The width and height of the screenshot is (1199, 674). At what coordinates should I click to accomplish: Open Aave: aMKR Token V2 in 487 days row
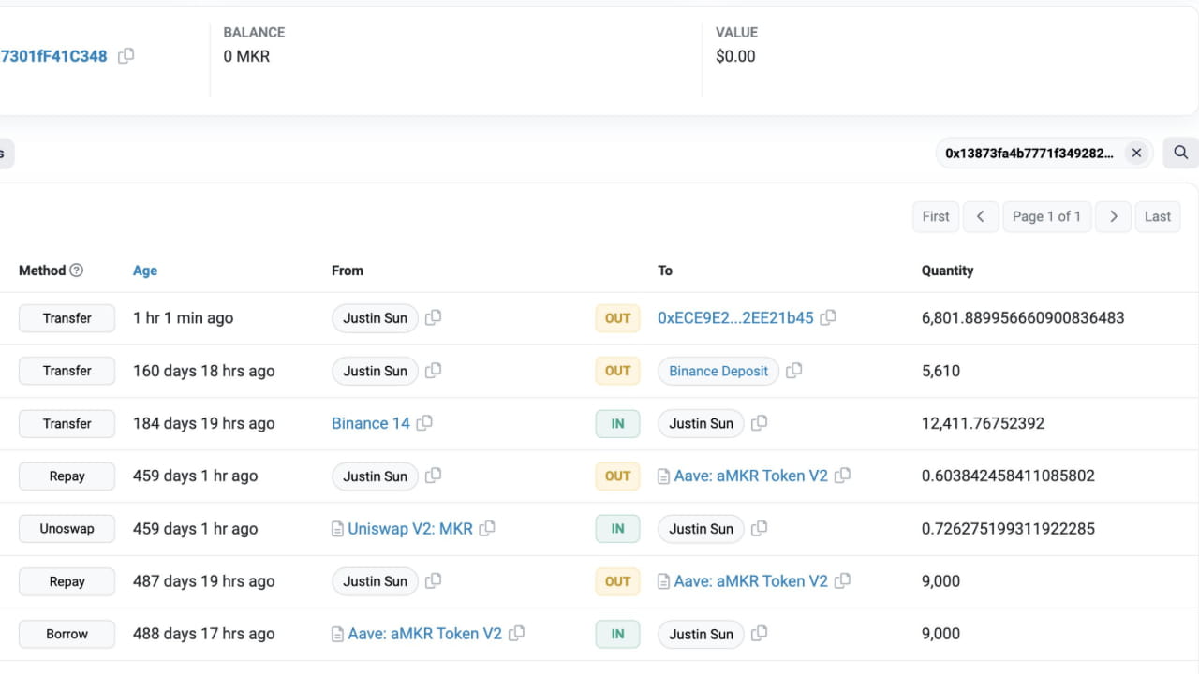[x=751, y=581]
